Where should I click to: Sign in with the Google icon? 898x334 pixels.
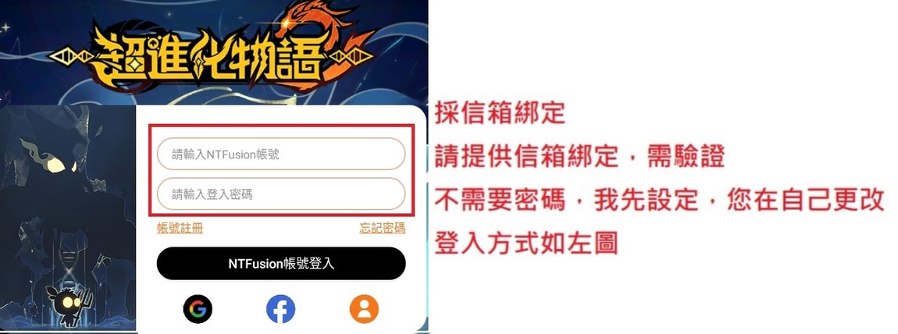198,309
